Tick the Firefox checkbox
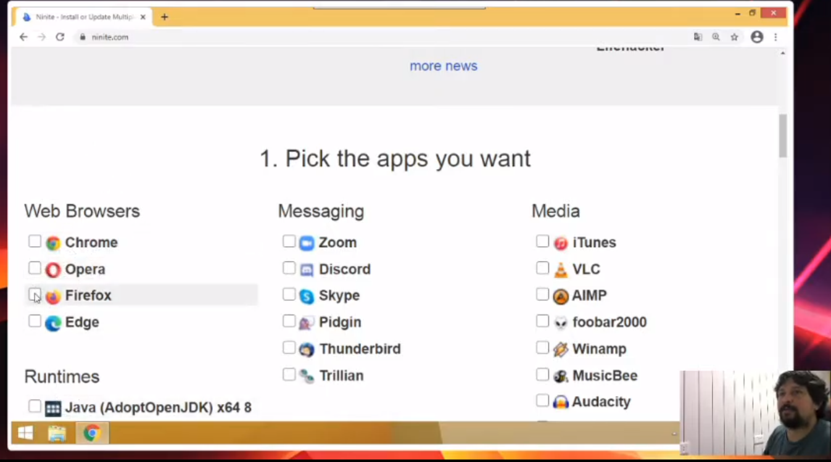The width and height of the screenshot is (831, 462). pyautogui.click(x=35, y=294)
